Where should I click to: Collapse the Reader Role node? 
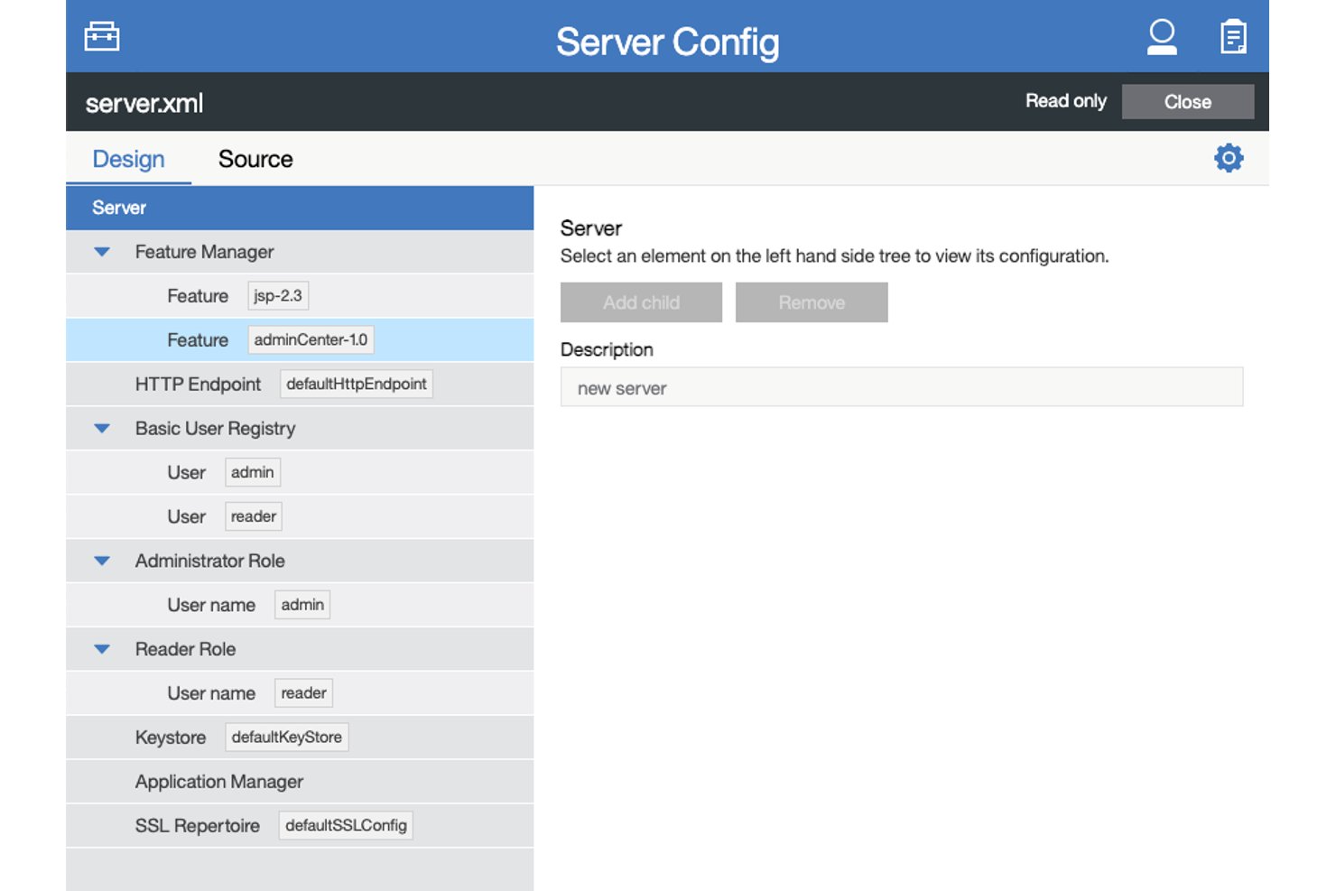[x=102, y=649]
